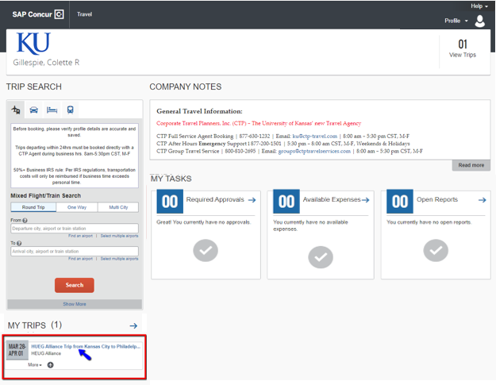Click the Mixed Flight/Train Search label
This screenshot has height=385, width=496.
click(45, 196)
